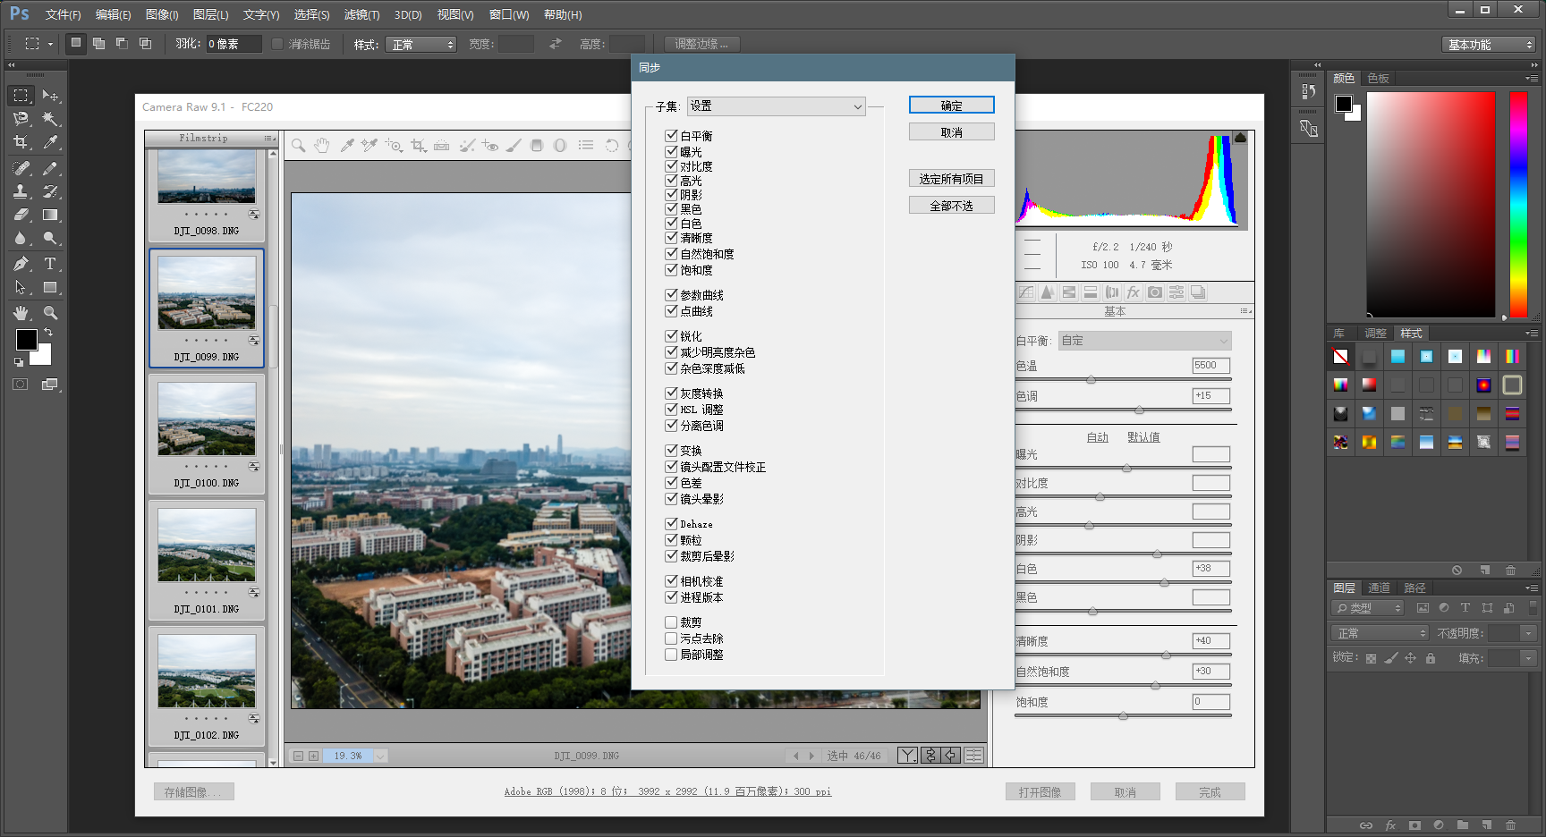The width and height of the screenshot is (1546, 837).
Task: Select the White Balance eyedropper in Camera Raw
Action: [x=347, y=145]
